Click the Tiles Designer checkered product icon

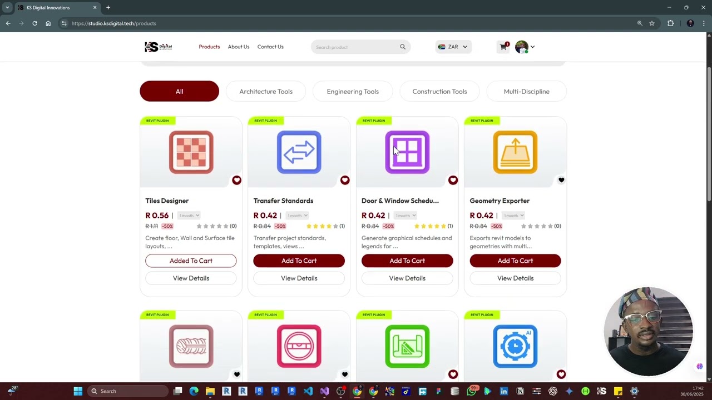tap(191, 152)
